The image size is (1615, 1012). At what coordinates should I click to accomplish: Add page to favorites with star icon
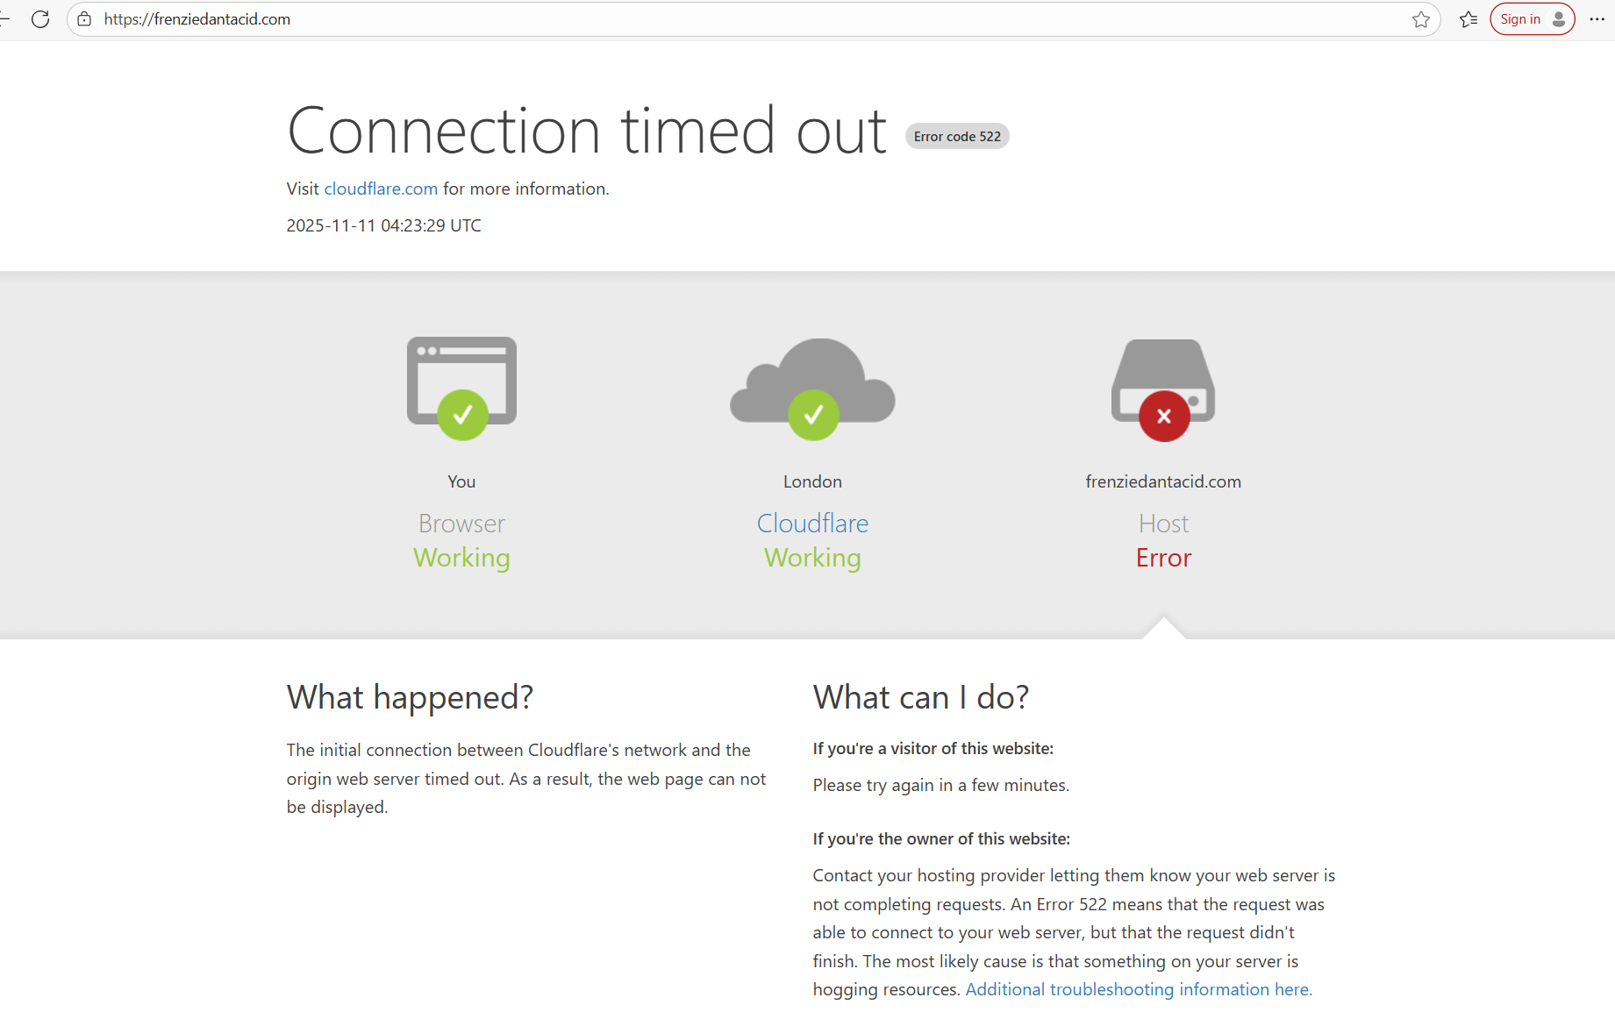tap(1420, 19)
